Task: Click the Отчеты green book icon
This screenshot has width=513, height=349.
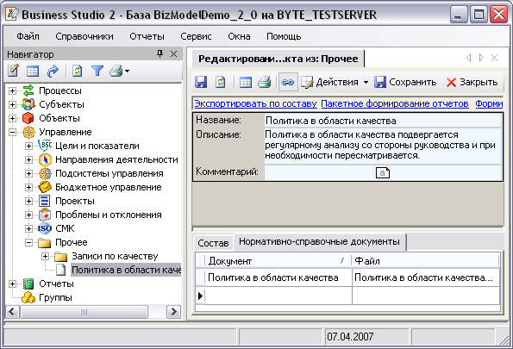Action: pos(28,284)
